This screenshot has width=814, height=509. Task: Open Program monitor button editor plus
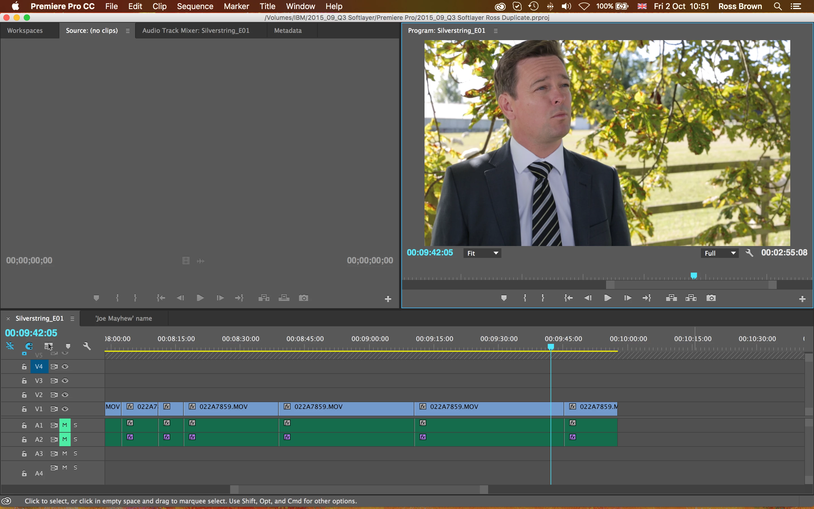[x=802, y=299]
